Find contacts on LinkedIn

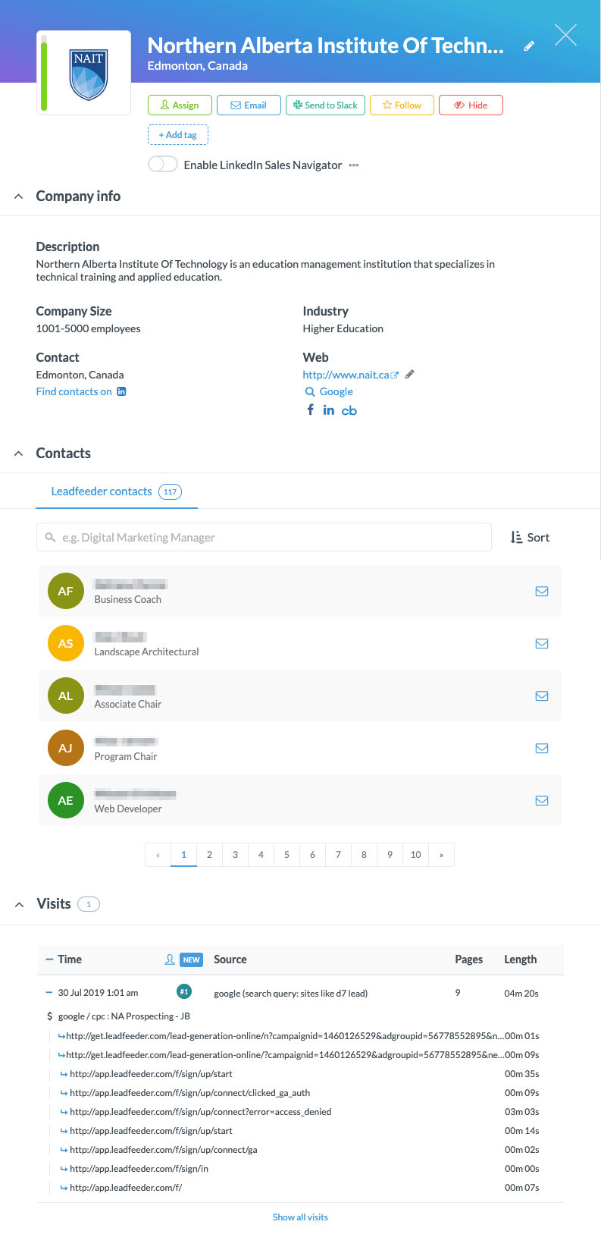[81, 391]
